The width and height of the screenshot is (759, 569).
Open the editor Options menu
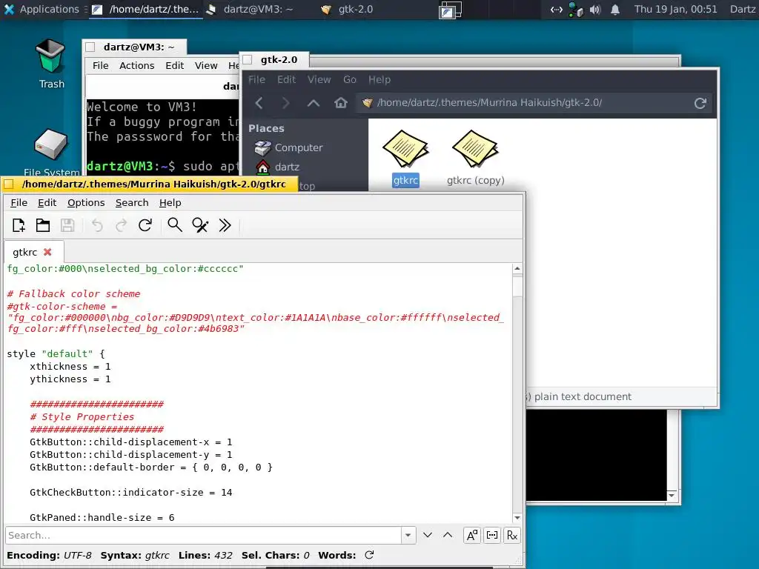(x=86, y=203)
